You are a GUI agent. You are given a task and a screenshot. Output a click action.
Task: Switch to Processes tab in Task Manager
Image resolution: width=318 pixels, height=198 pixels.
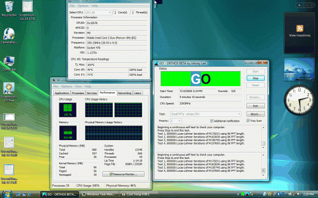pos(78,93)
